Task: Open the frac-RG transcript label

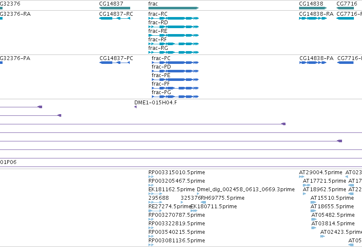Action: (x=158, y=48)
